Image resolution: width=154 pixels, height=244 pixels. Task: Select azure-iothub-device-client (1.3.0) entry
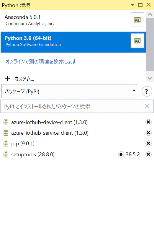(49, 122)
